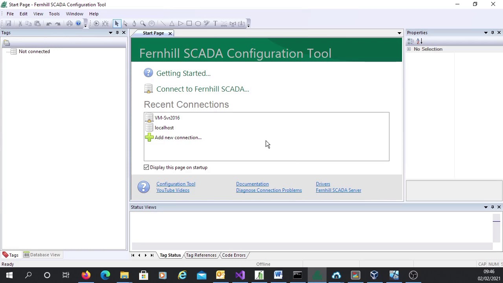Select the Pen tool in toolbar
This screenshot has width=503, height=283.
click(x=134, y=24)
